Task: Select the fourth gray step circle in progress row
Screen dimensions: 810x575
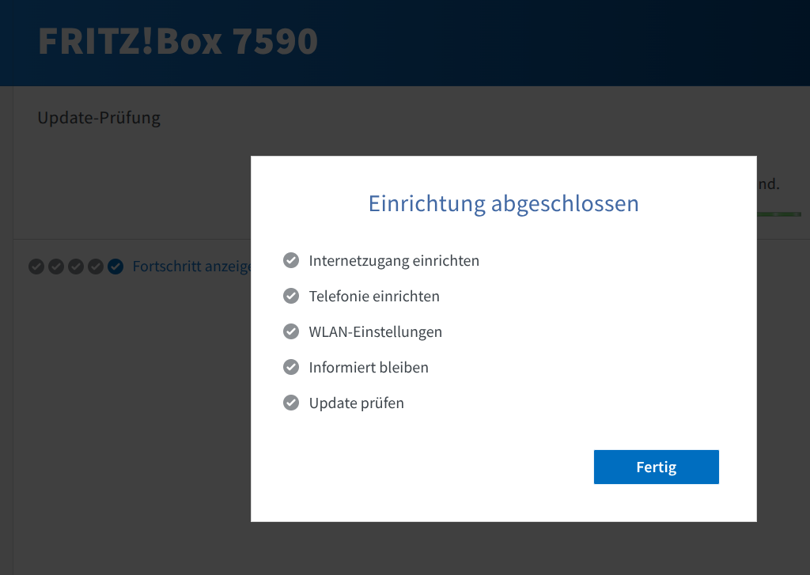Action: click(x=96, y=267)
